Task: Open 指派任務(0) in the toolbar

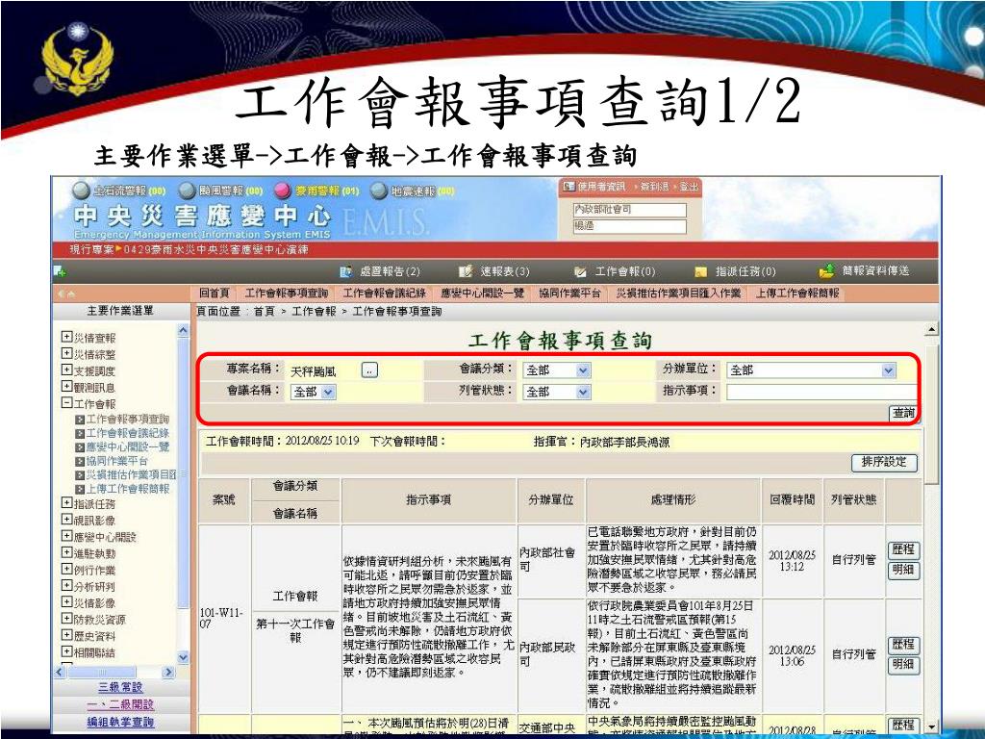Action: click(x=736, y=271)
